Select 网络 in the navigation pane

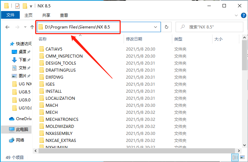point(16,140)
